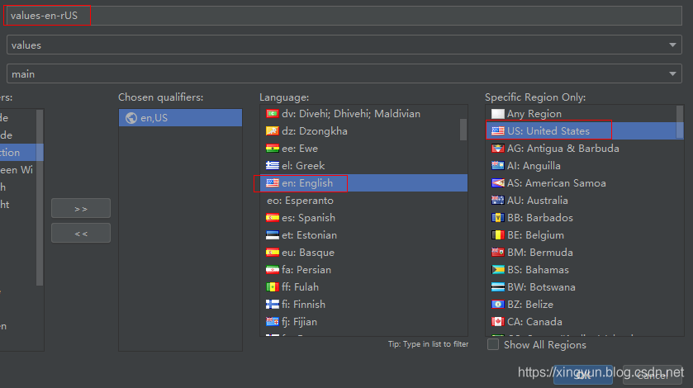Click the Greek flag icon
The width and height of the screenshot is (693, 388).
coord(272,166)
